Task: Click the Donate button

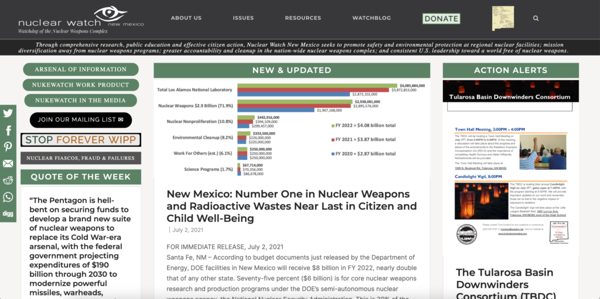Action: click(441, 18)
